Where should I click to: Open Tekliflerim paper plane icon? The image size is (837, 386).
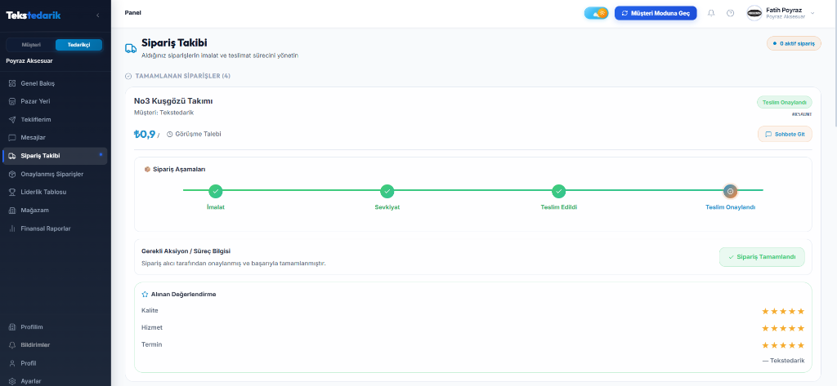12,119
